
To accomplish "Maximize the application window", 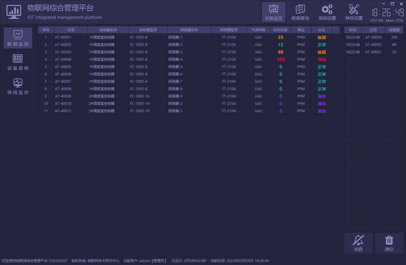I will [392, 4].
